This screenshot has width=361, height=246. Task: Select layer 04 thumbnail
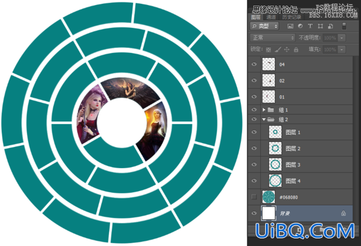pyautogui.click(x=269, y=64)
